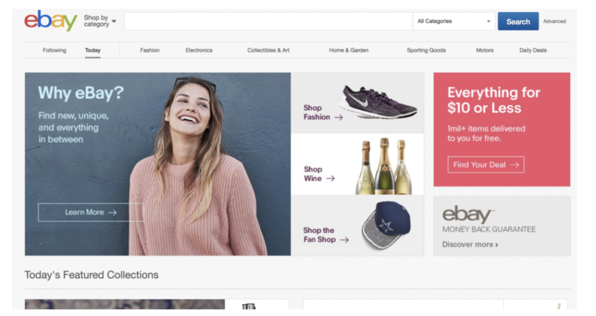Open the Fashion navigation item
This screenshot has width=596, height=316.
(x=150, y=50)
